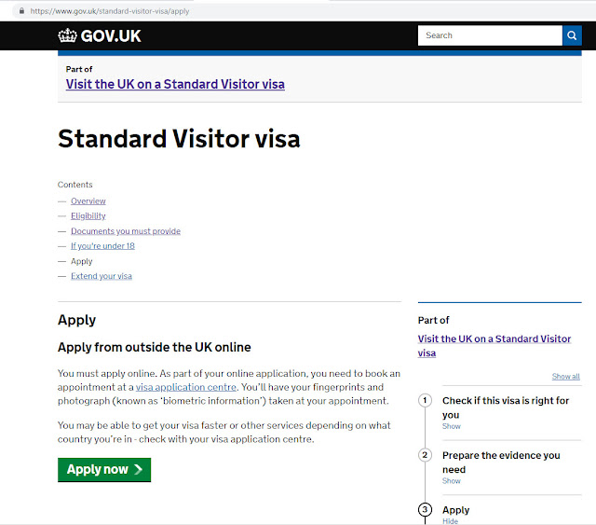Focus the Search input field

click(490, 35)
